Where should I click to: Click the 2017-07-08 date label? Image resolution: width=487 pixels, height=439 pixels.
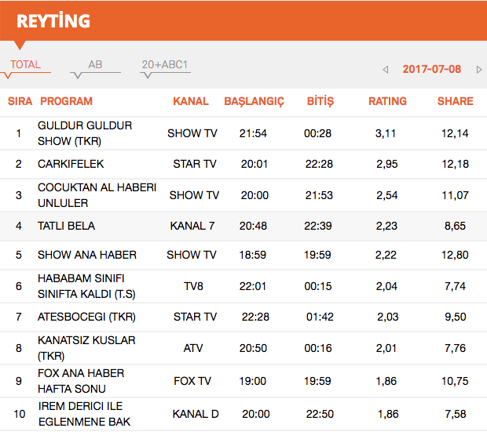431,69
